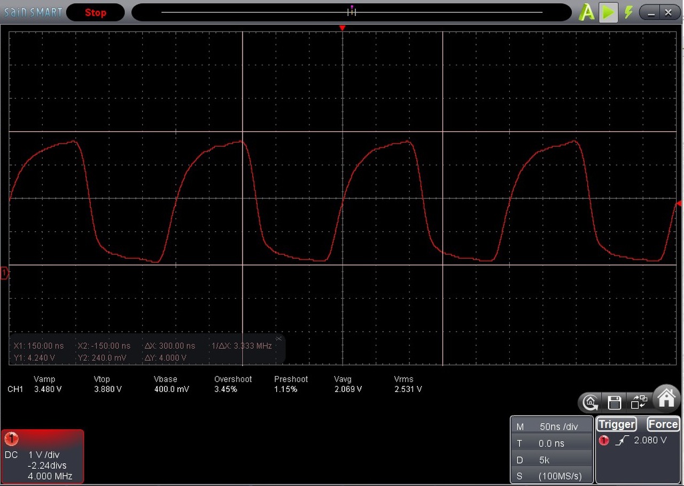
Task: Click the S (100MS/s) sample rate row
Action: point(553,476)
